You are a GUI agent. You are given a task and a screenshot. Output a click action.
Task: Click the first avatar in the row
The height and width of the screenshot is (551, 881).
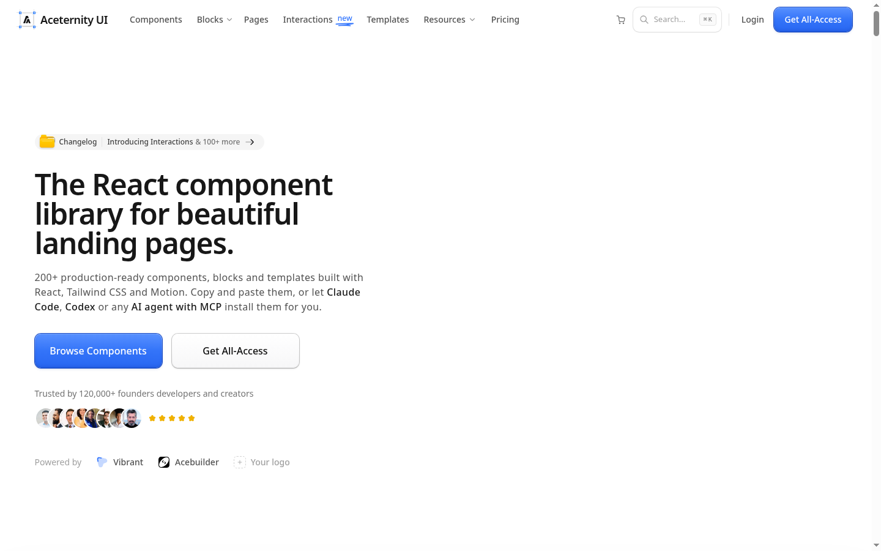tap(45, 418)
